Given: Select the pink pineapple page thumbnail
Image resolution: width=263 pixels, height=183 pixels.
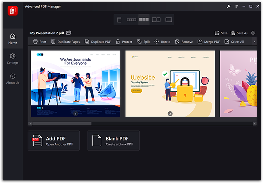Looking at the screenshot, I should (x=238, y=84).
